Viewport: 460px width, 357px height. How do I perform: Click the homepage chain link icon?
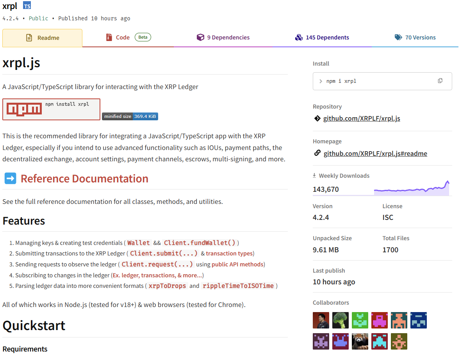coord(317,153)
